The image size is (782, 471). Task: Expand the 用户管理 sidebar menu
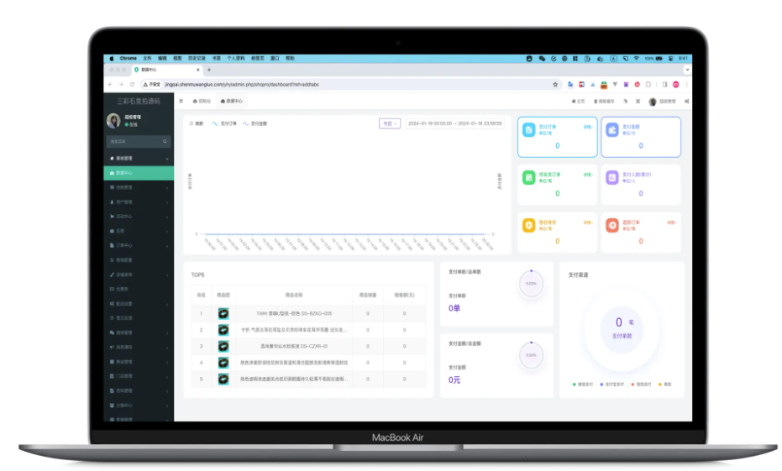pos(139,201)
